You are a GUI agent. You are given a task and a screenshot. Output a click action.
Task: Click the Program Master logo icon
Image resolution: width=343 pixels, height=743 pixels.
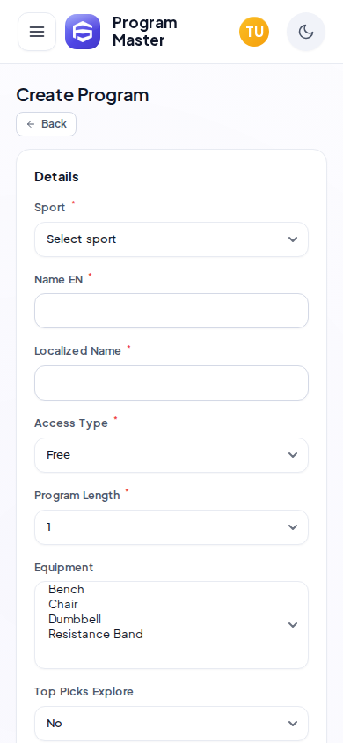83,32
